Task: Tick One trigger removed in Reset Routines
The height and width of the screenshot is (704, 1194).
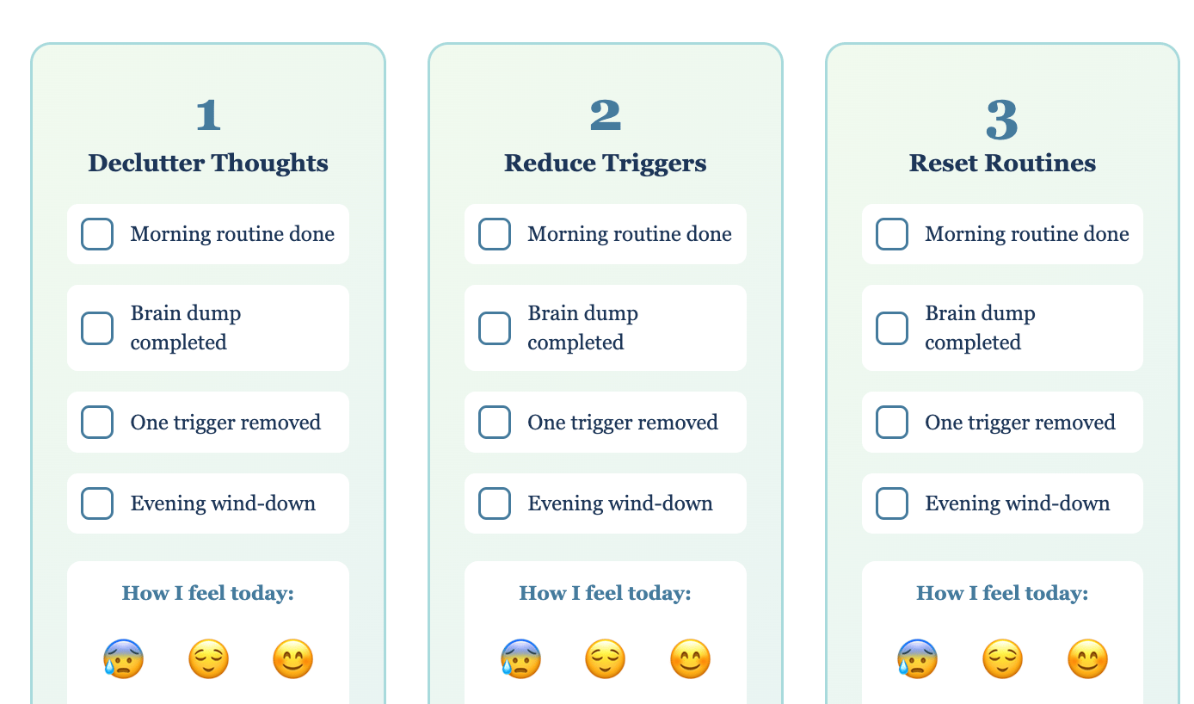Action: click(892, 423)
